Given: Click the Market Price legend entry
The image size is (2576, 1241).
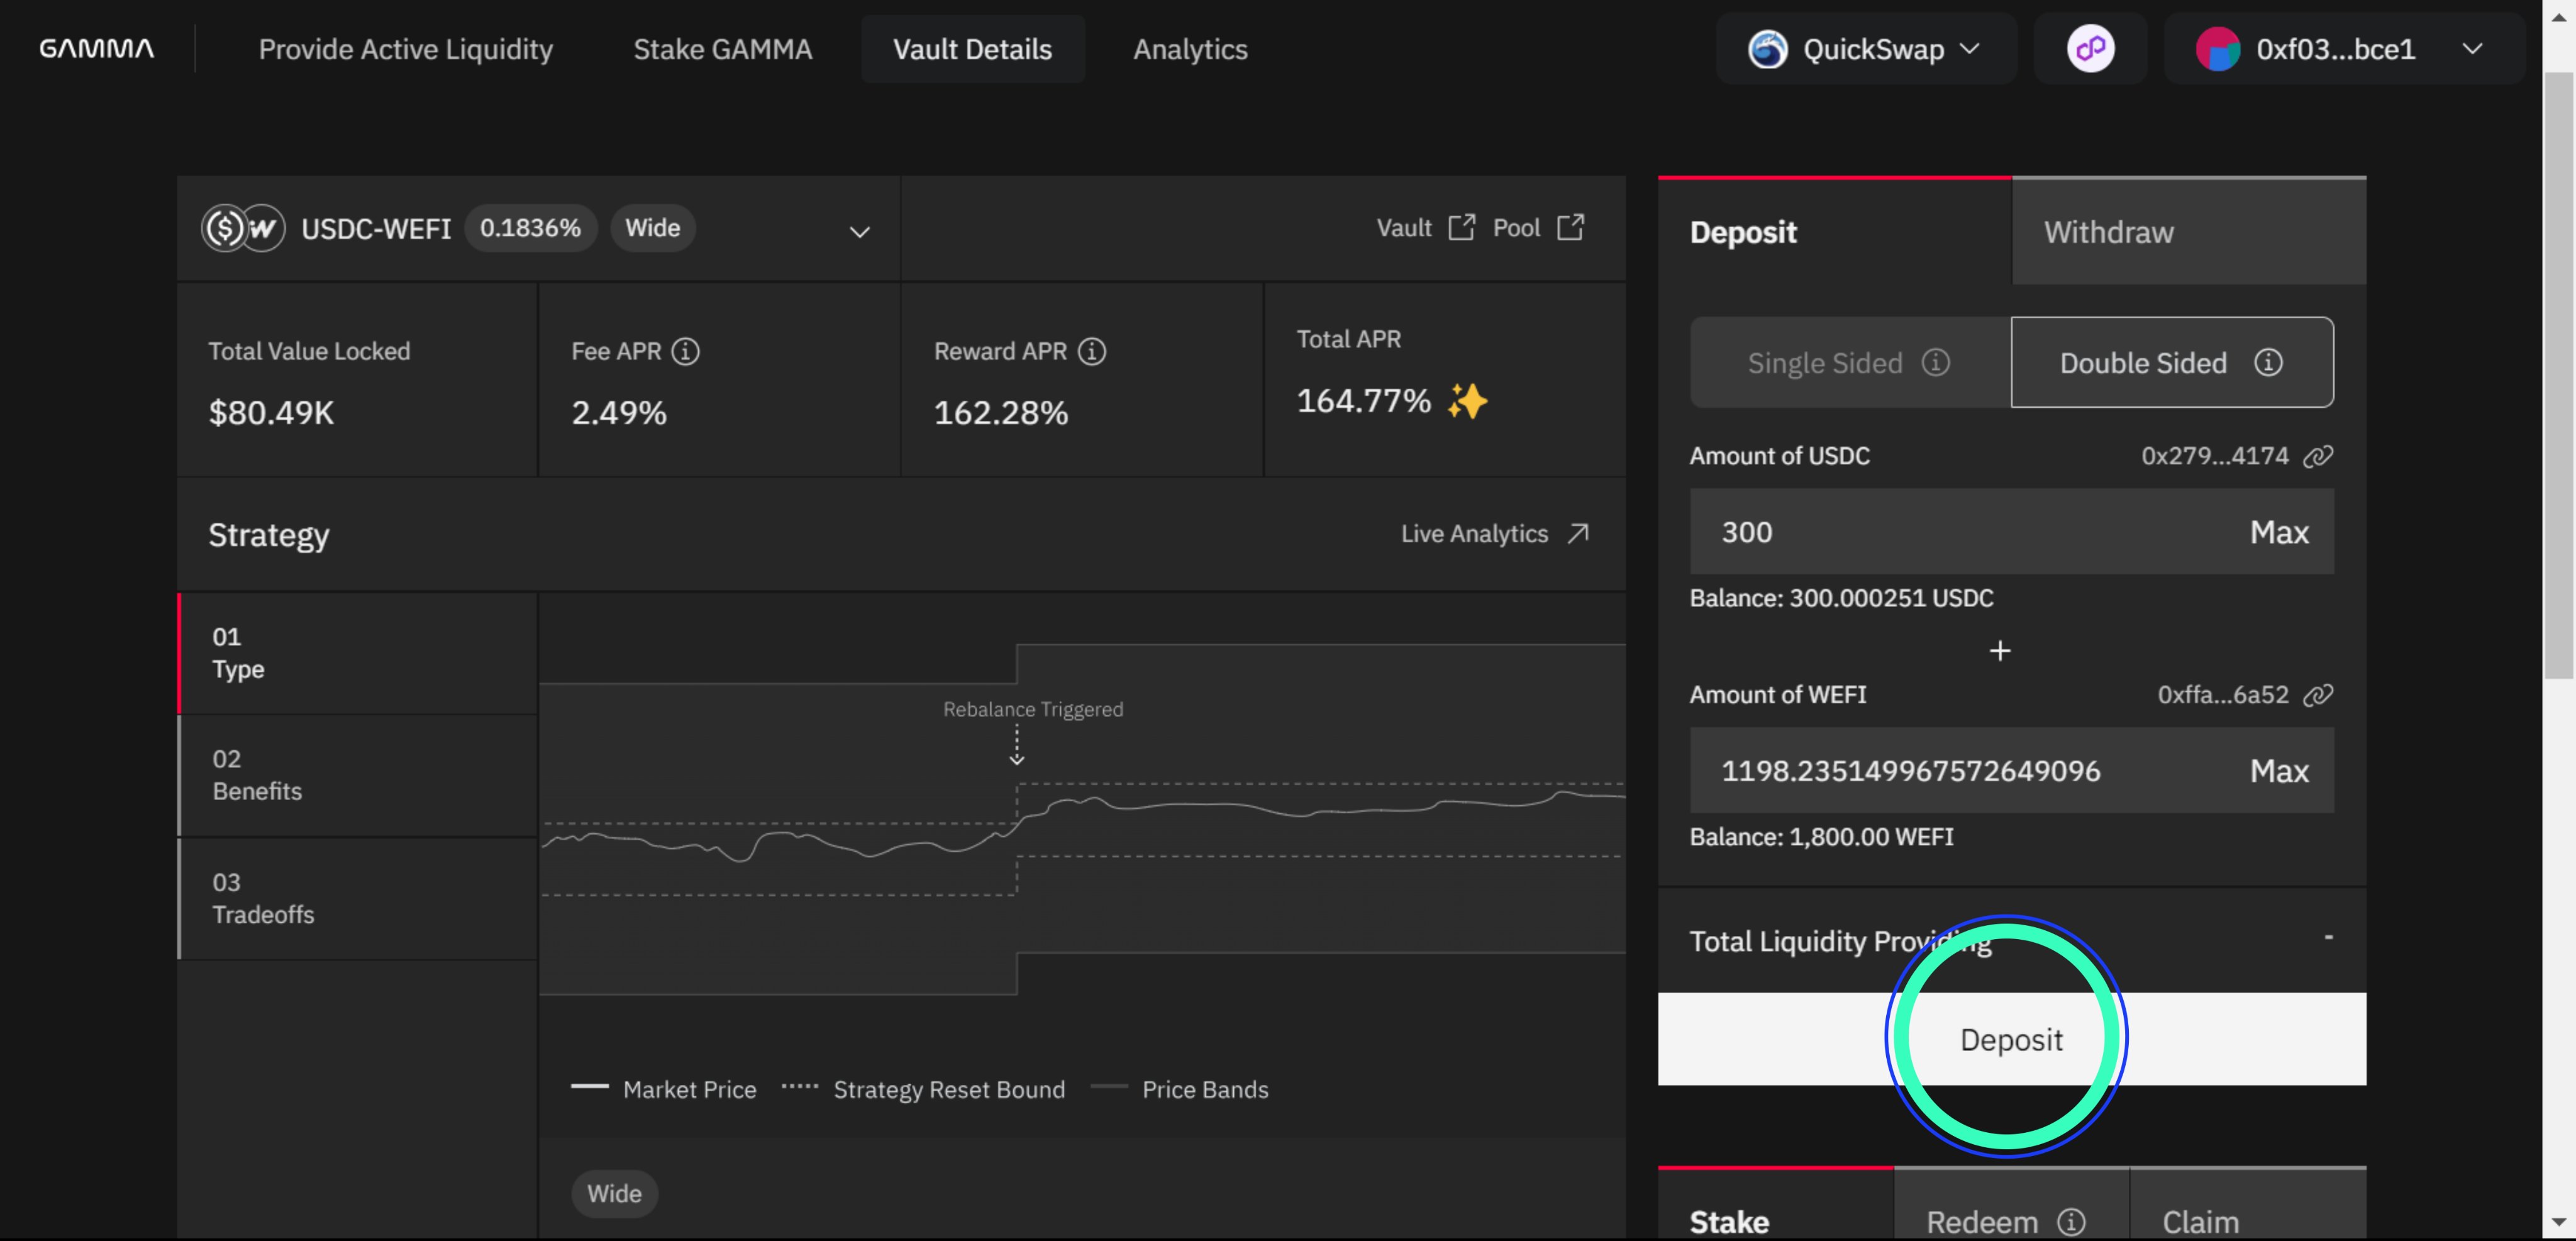Looking at the screenshot, I should 664,1089.
